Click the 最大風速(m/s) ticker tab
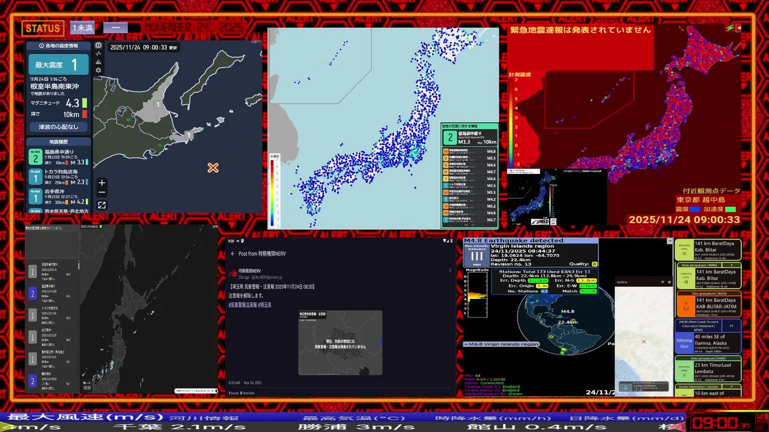The image size is (769, 432). [x=85, y=417]
